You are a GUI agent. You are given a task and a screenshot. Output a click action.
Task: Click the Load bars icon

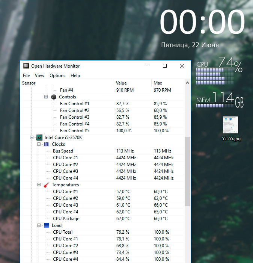point(47,225)
